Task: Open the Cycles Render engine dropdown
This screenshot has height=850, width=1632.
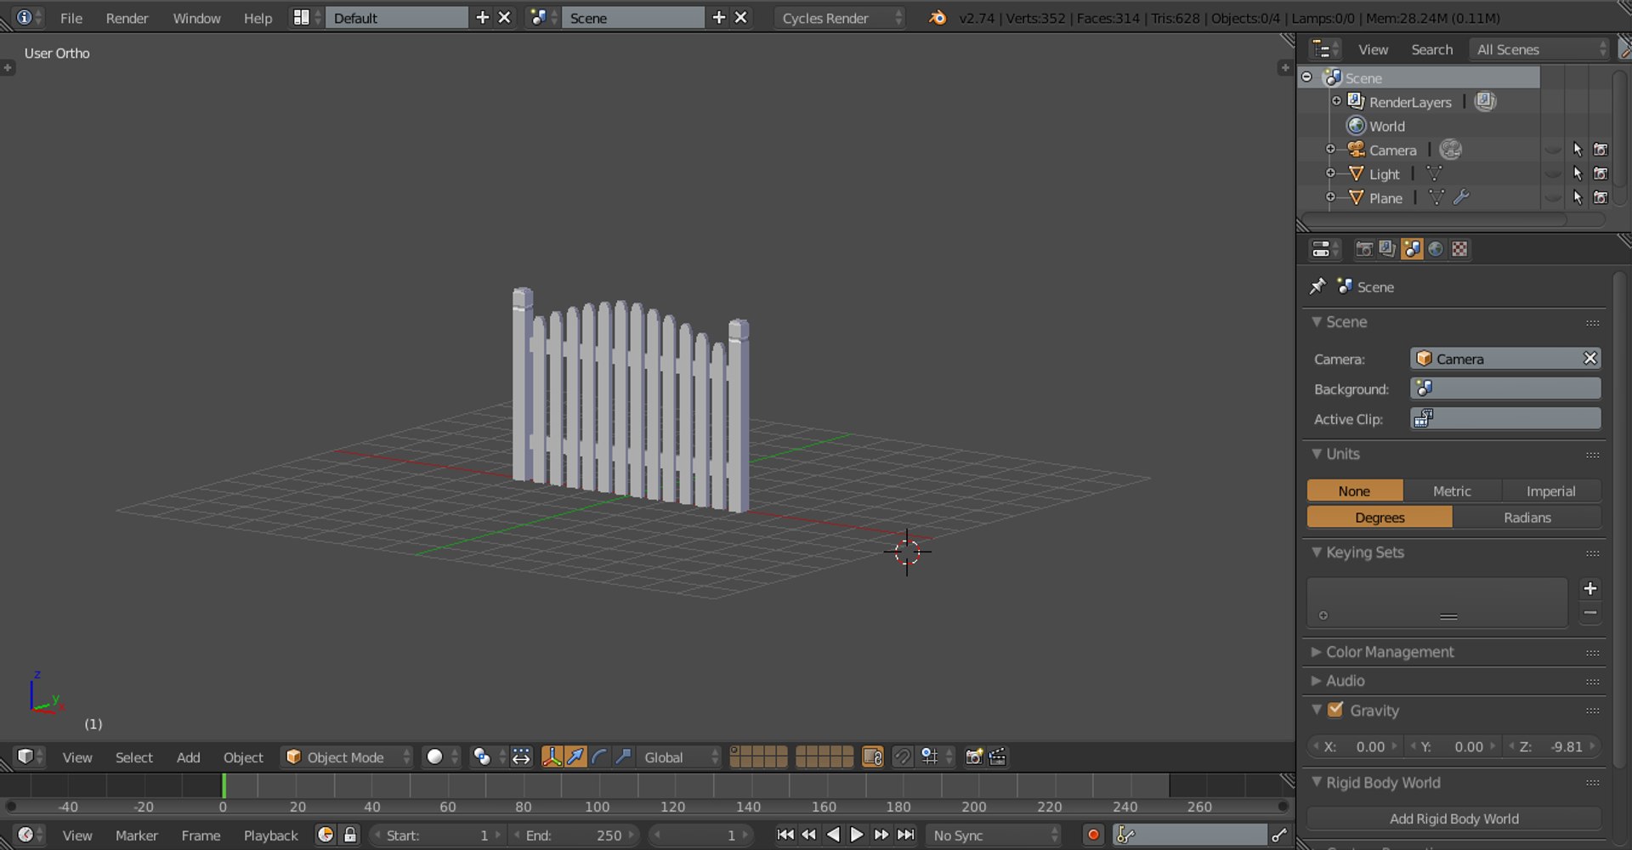Action: coord(840,17)
